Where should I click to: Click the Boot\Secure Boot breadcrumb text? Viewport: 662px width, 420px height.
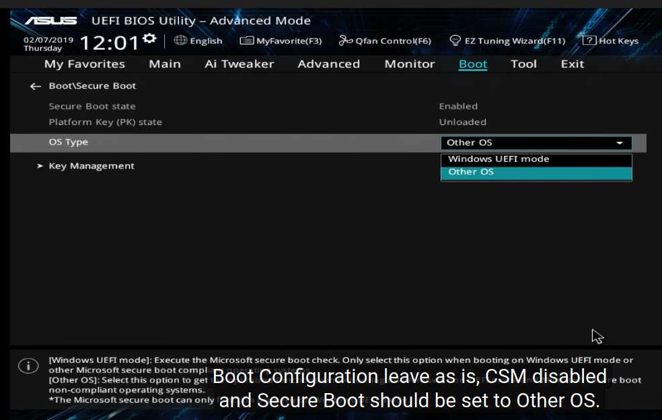(92, 86)
